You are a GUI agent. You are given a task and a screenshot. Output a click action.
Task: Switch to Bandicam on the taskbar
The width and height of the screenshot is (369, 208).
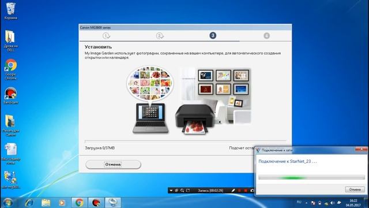point(96,203)
